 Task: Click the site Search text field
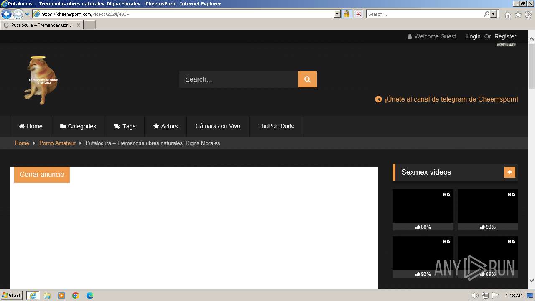[239, 79]
